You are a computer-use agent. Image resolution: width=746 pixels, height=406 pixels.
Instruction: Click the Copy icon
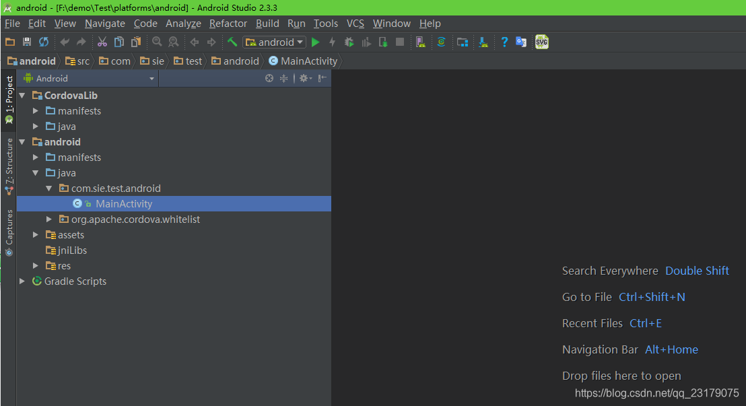(119, 42)
